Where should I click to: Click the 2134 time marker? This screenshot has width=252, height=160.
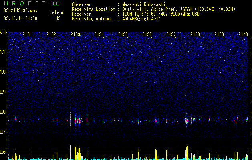[99, 34]
